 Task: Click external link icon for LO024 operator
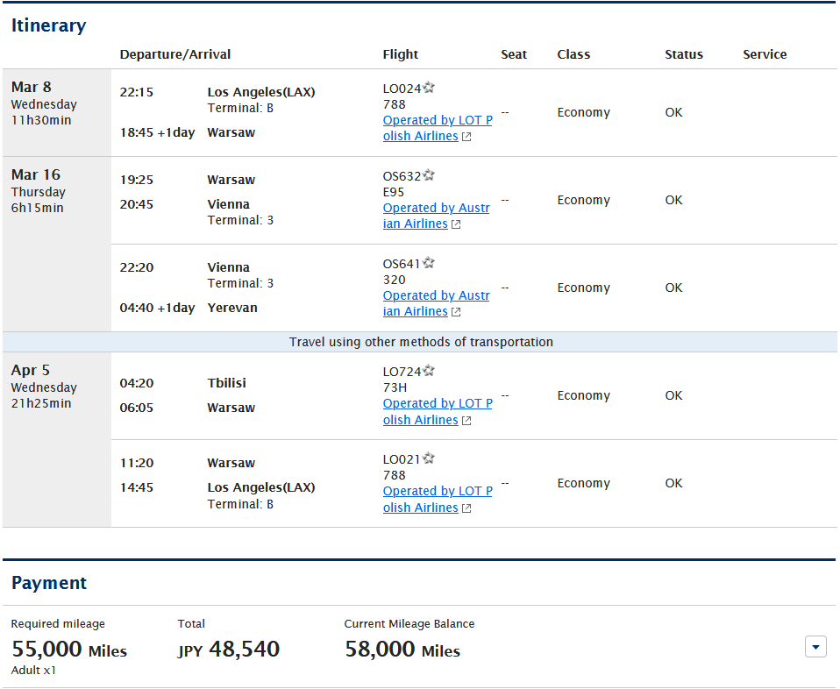click(466, 137)
